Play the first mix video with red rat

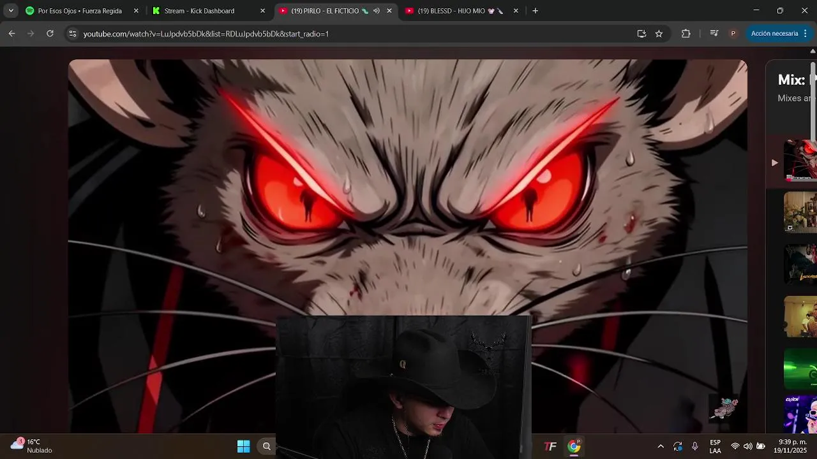800,161
